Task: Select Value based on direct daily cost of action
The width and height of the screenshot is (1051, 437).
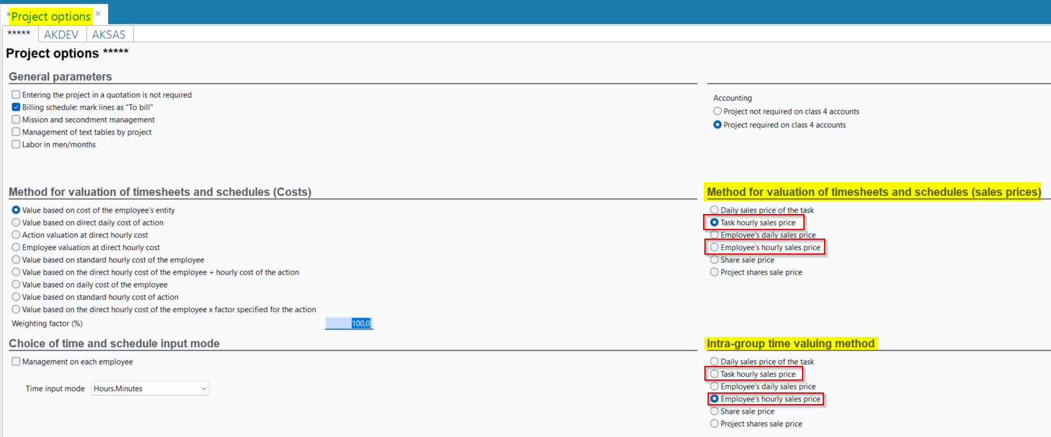Action: click(x=16, y=222)
